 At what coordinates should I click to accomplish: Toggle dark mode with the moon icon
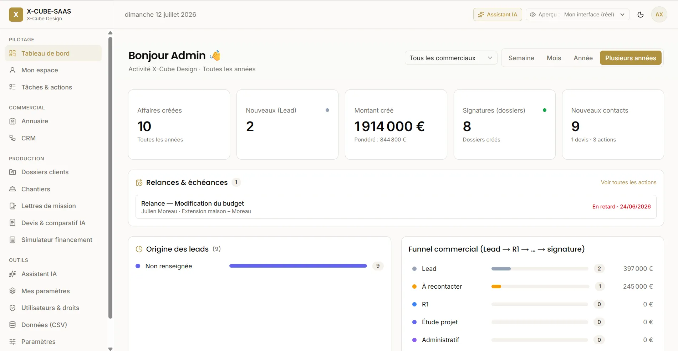641,15
